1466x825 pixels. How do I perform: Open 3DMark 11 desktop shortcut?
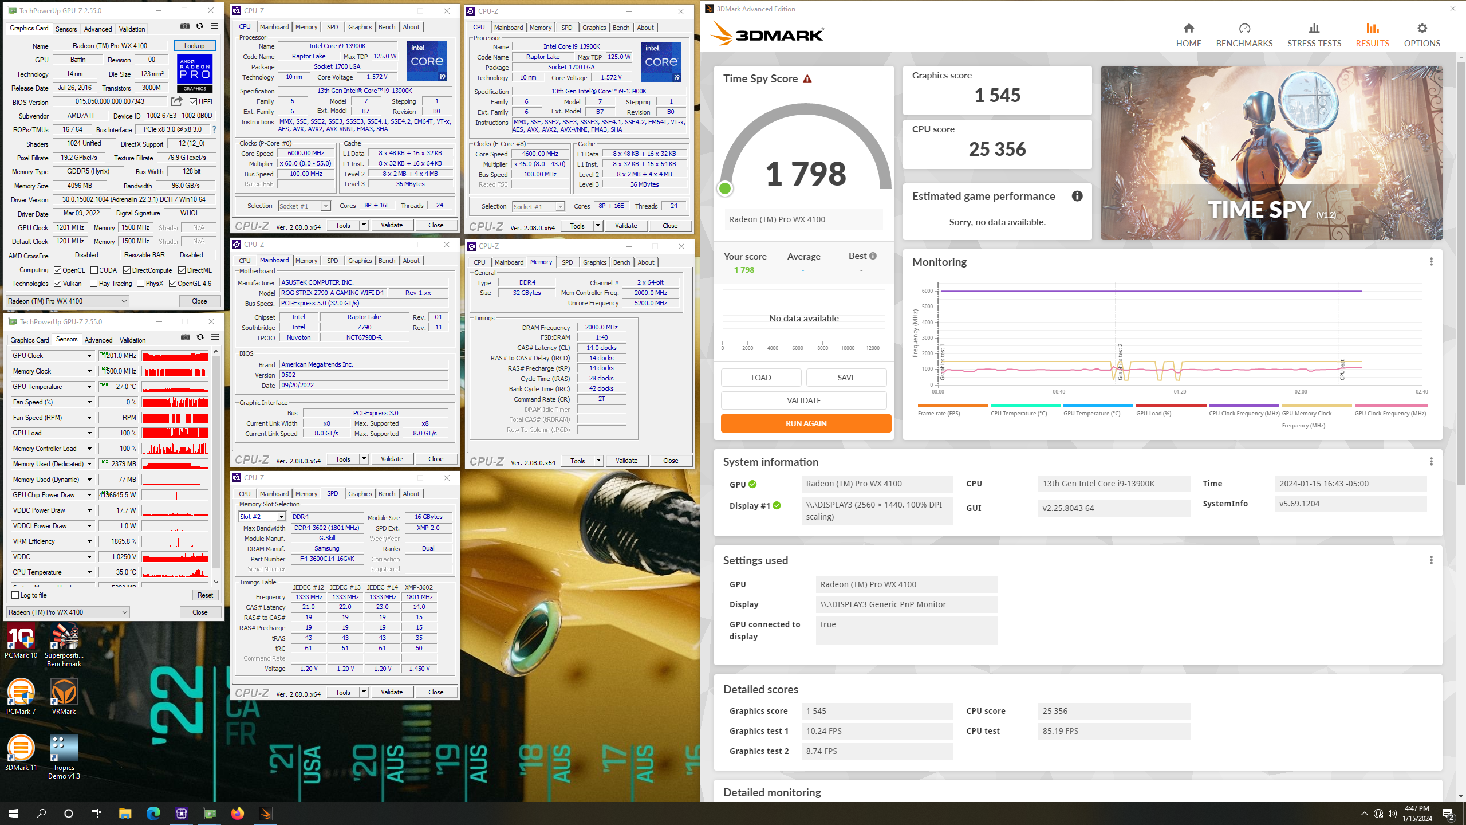(x=21, y=753)
